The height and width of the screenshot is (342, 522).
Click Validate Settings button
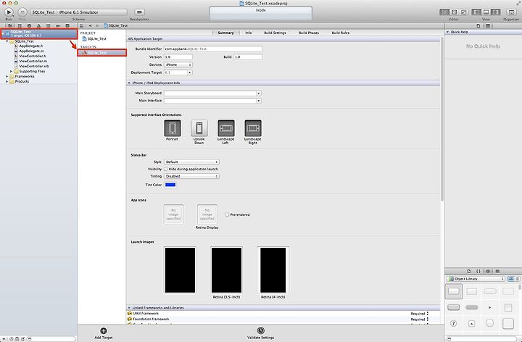[261, 333]
